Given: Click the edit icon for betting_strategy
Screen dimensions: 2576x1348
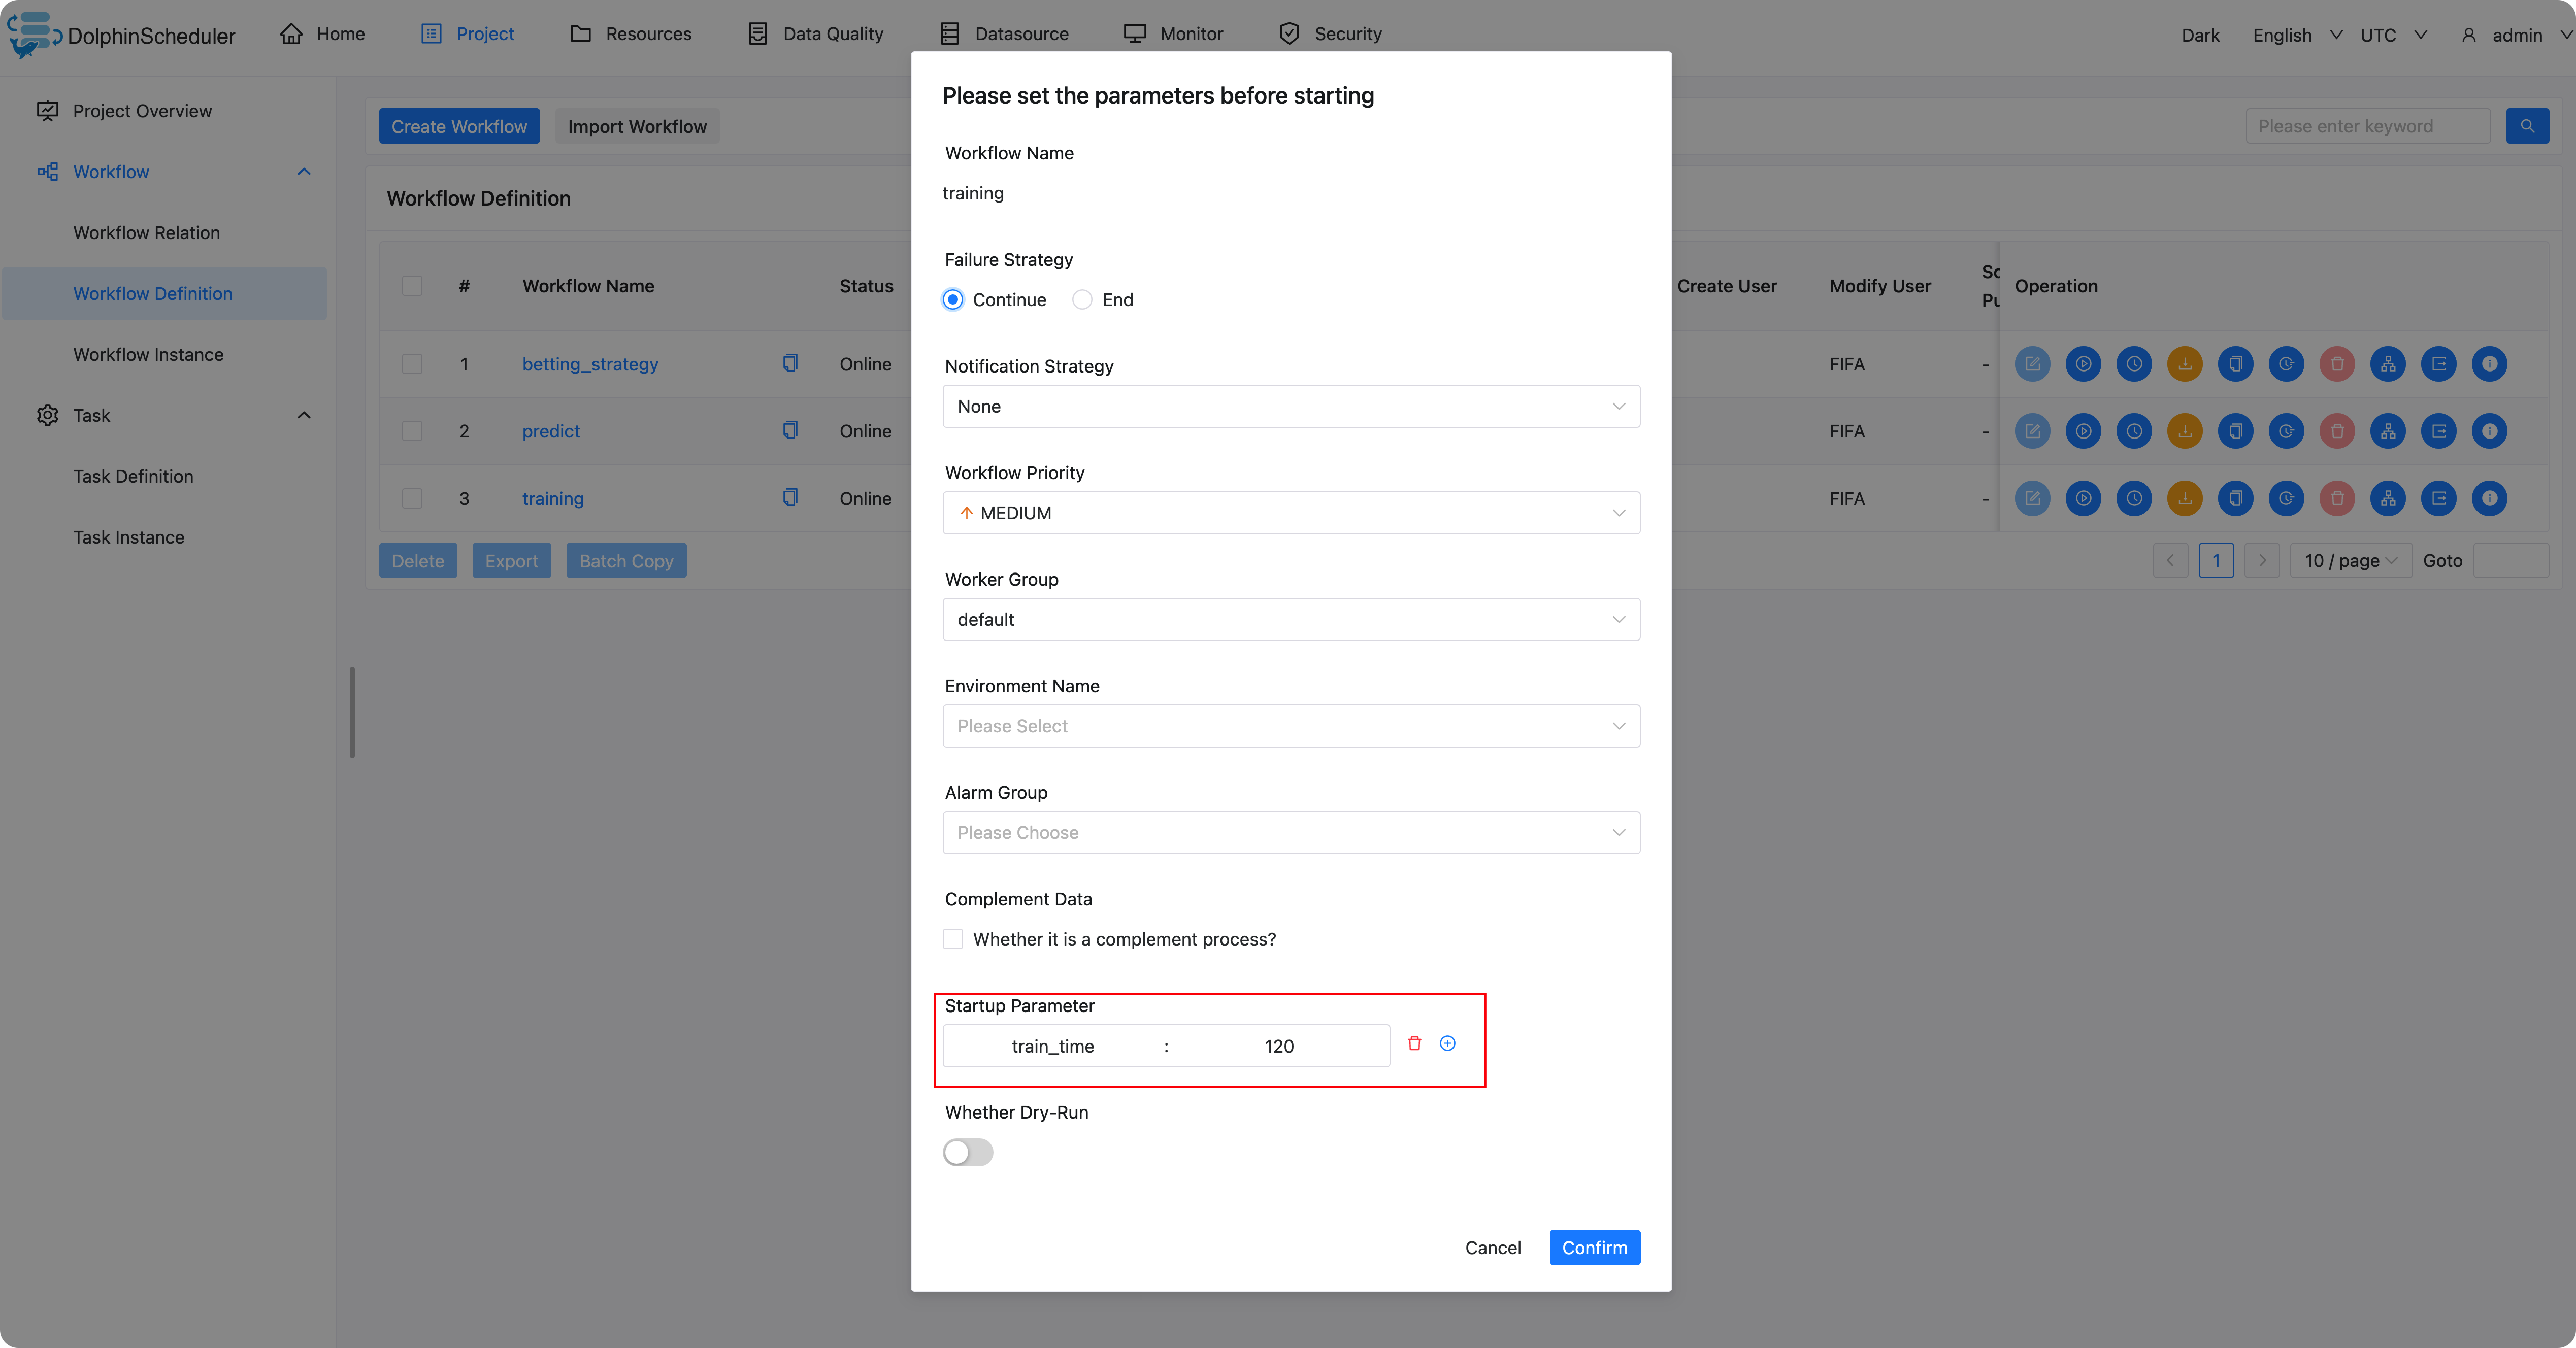Looking at the screenshot, I should tap(2032, 364).
